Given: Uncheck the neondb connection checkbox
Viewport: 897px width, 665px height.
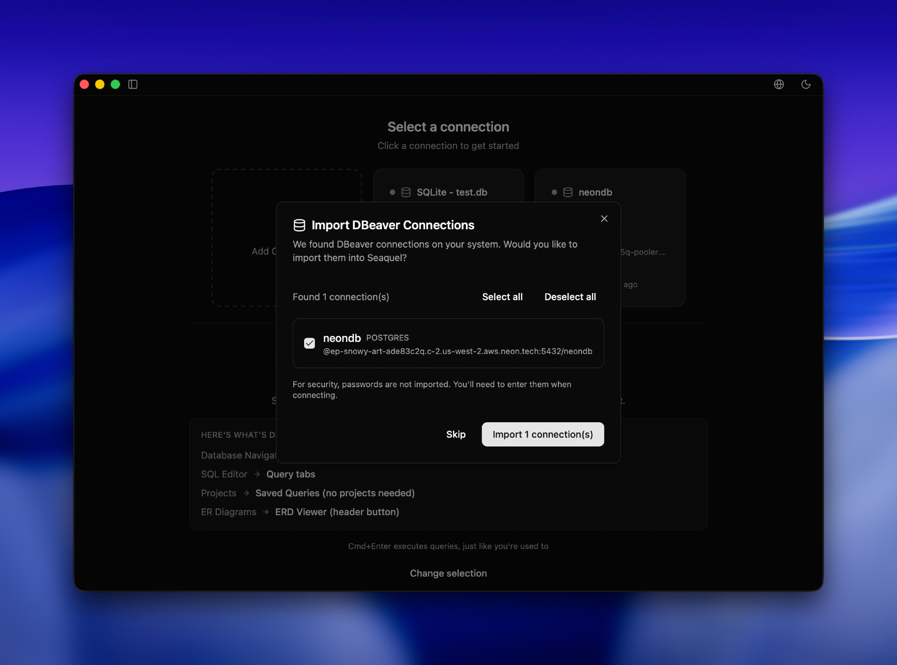Looking at the screenshot, I should click(x=309, y=343).
